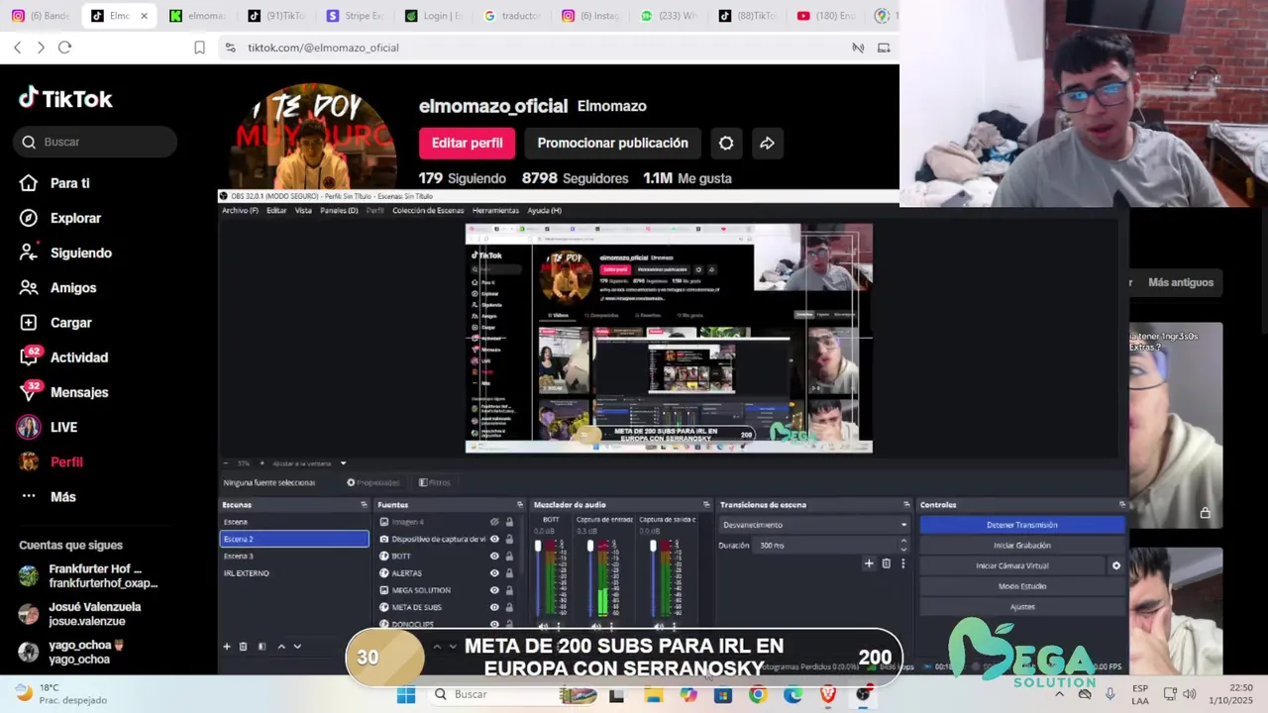Increase Duración value stepper
The height and width of the screenshot is (713, 1268).
(902, 542)
